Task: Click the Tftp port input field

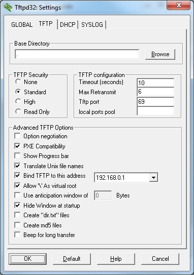Action: (x=155, y=102)
